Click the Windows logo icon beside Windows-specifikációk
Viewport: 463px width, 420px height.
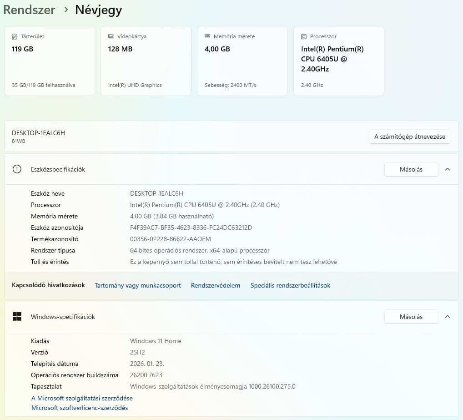(17, 317)
